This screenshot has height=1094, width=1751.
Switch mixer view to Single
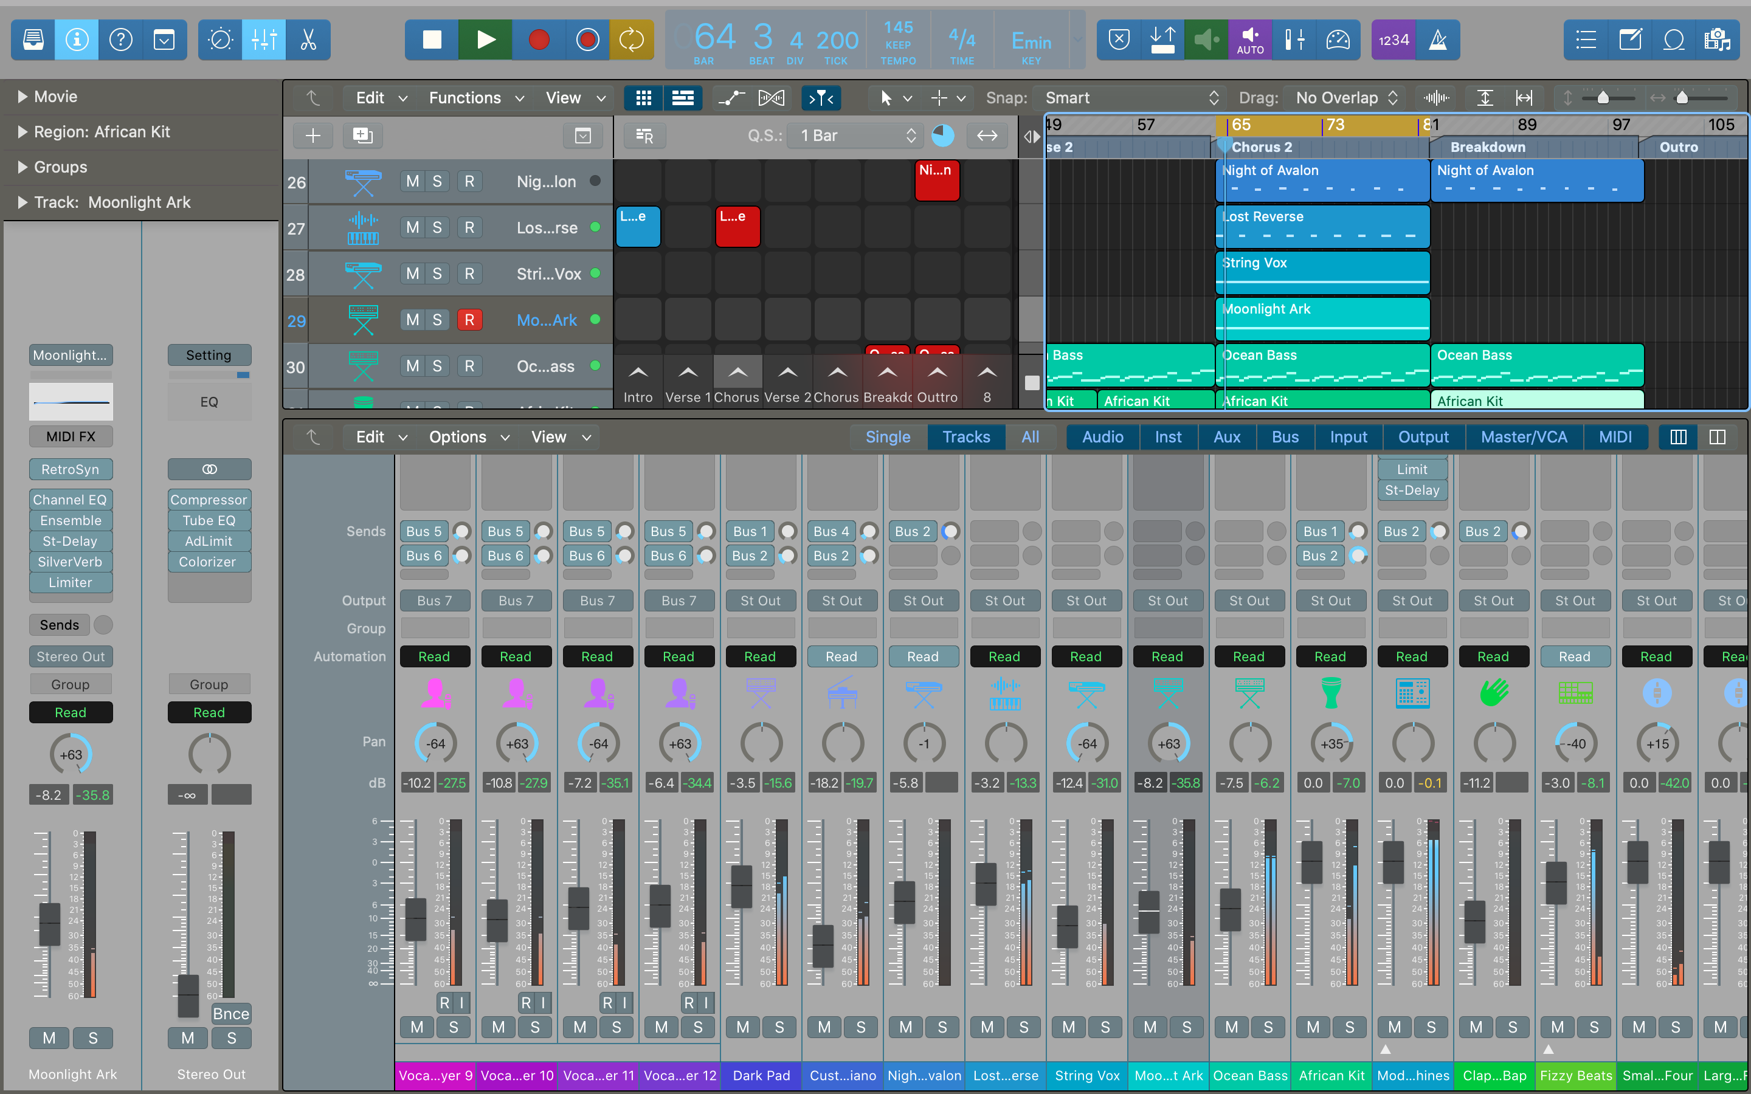[x=888, y=437]
